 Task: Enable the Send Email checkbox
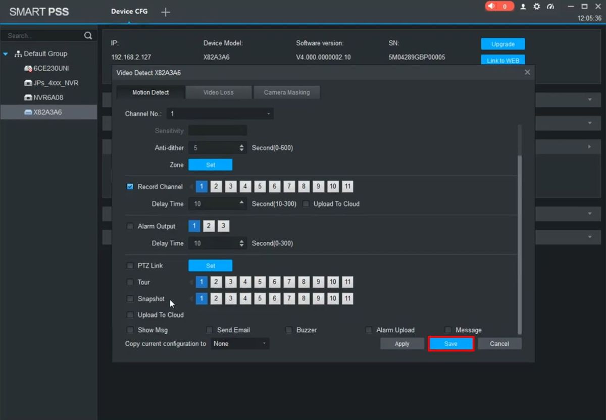pos(210,330)
